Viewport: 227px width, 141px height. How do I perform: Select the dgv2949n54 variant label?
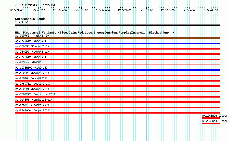click(214, 121)
